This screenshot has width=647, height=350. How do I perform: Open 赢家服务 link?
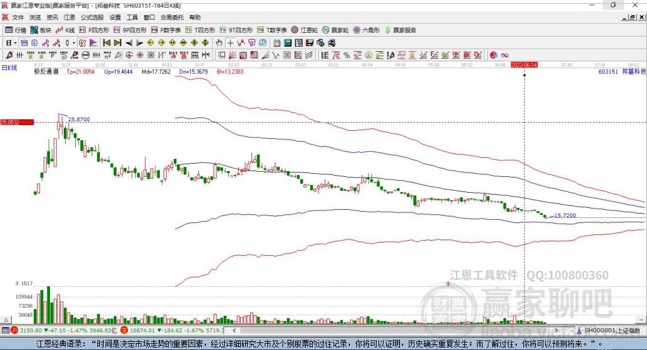pos(400,30)
